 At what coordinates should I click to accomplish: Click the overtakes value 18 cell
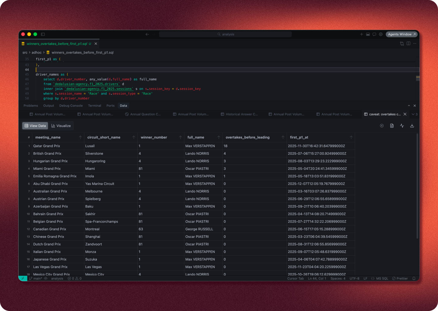click(254, 146)
